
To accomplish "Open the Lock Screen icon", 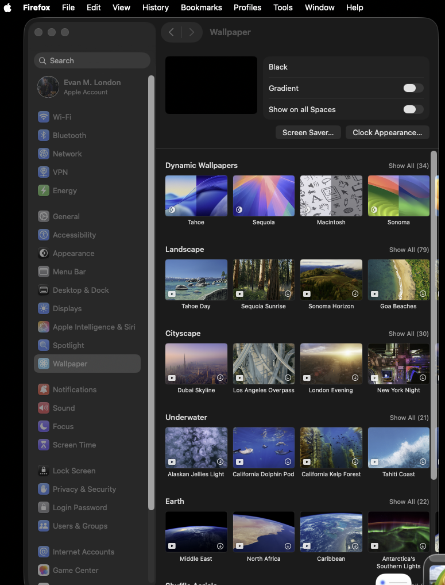I will click(44, 471).
